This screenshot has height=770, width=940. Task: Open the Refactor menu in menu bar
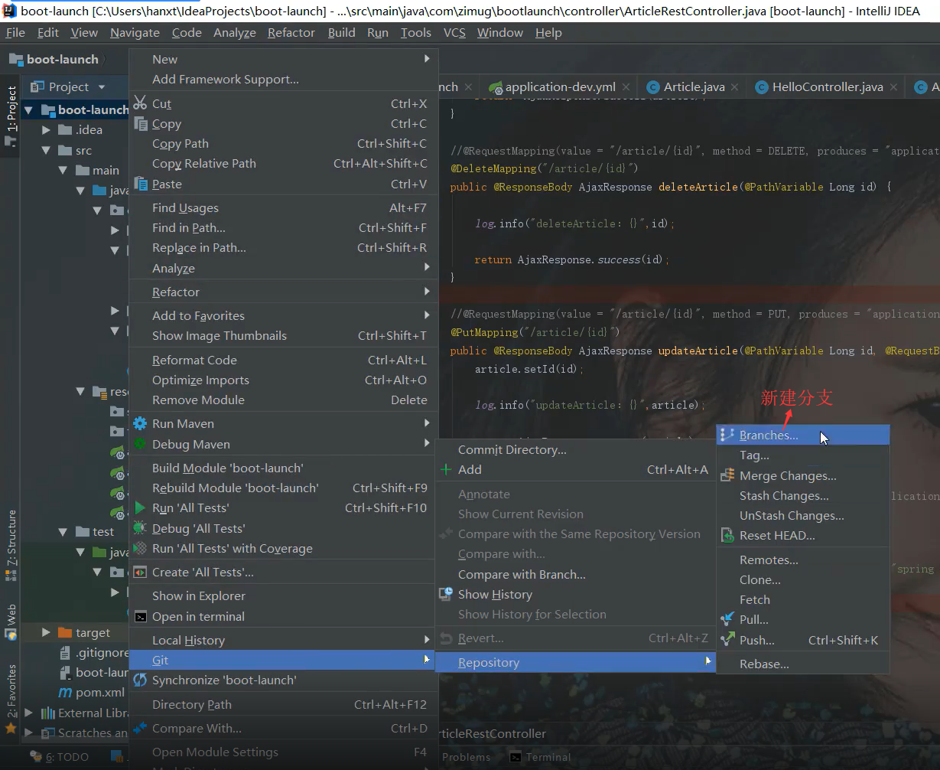click(x=291, y=32)
